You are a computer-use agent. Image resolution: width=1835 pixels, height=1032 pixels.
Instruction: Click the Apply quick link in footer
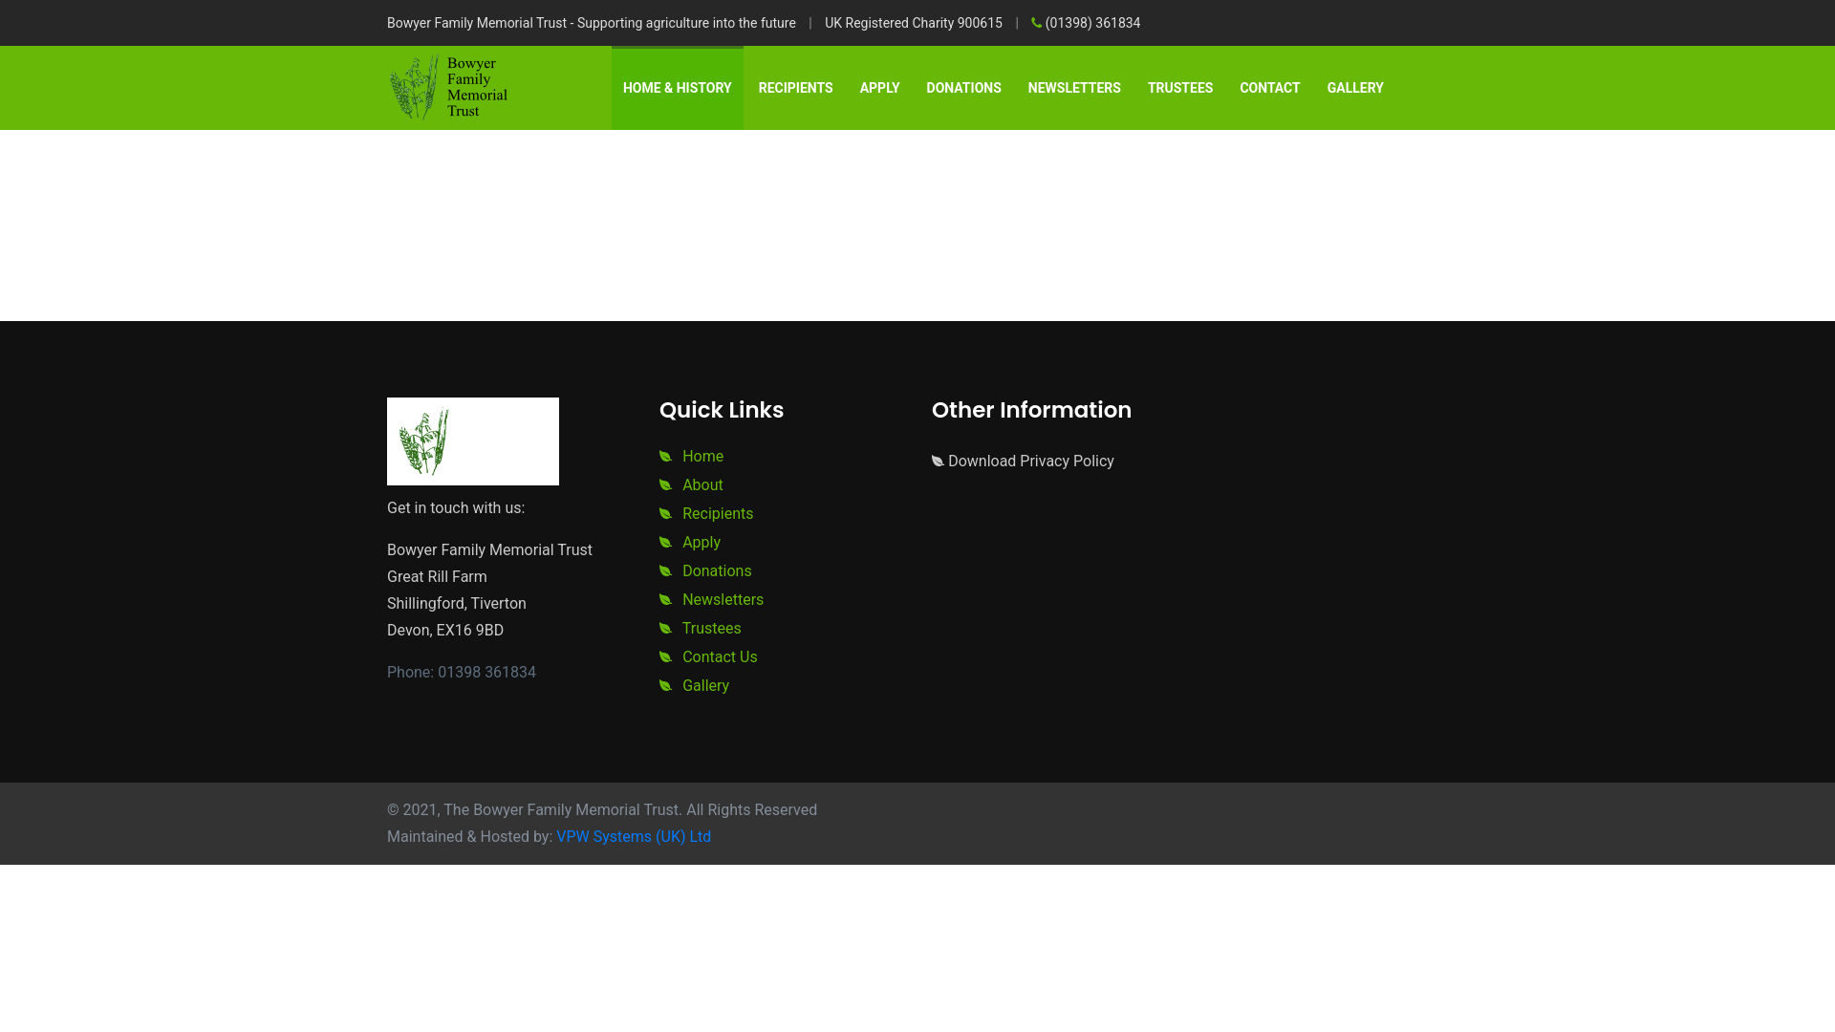[702, 543]
